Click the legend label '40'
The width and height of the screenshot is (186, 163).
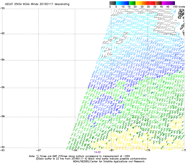coord(161,7)
